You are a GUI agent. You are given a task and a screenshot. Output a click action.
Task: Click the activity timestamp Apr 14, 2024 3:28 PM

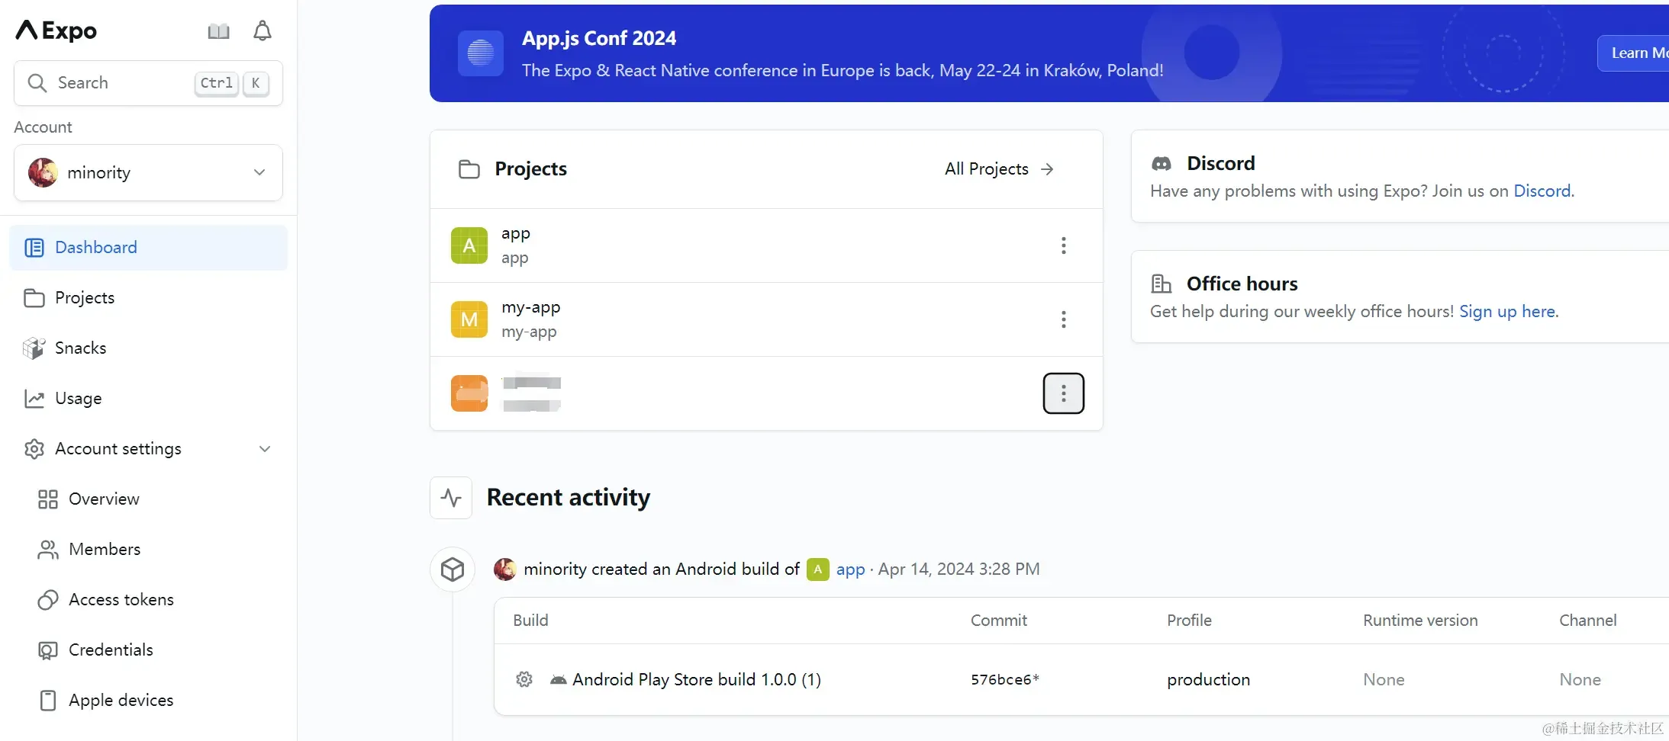pyautogui.click(x=959, y=569)
